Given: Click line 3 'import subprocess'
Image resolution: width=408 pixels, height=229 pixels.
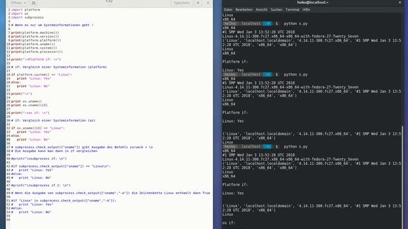Looking at the screenshot, I should click(x=27, y=17).
